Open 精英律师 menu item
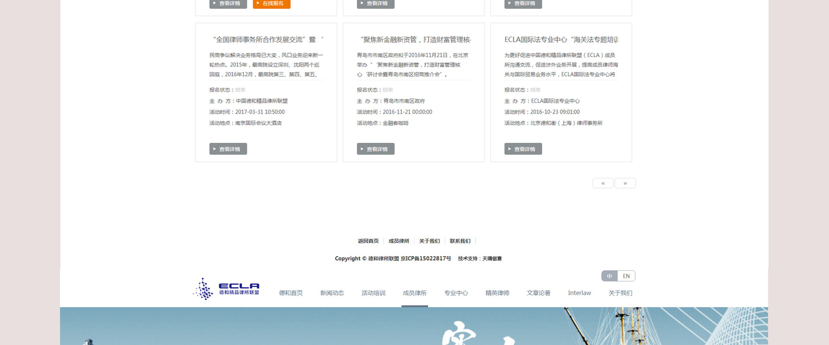Screen dimensions: 829x345 click(497, 293)
